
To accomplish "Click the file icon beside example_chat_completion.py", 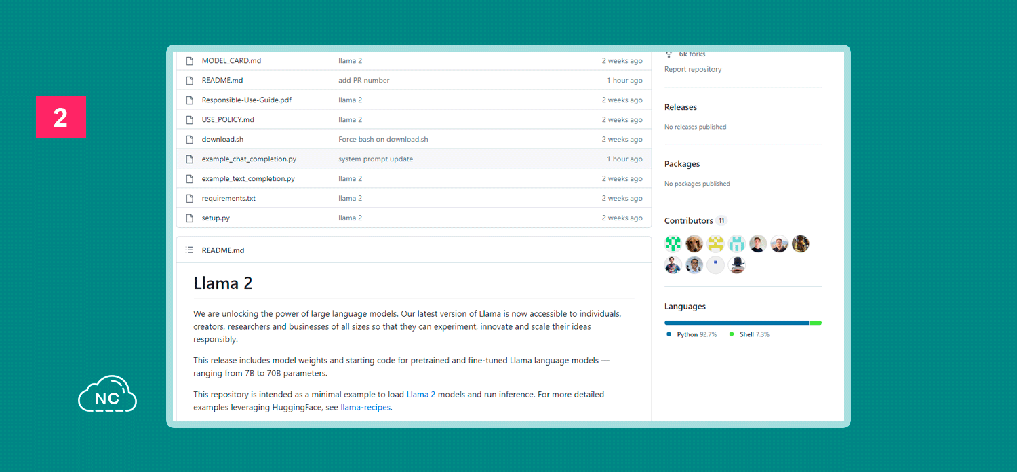I will [190, 159].
